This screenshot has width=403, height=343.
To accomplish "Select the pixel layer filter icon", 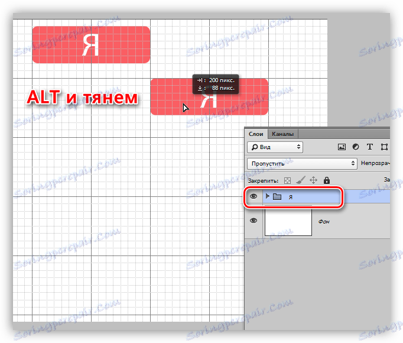I will point(342,147).
